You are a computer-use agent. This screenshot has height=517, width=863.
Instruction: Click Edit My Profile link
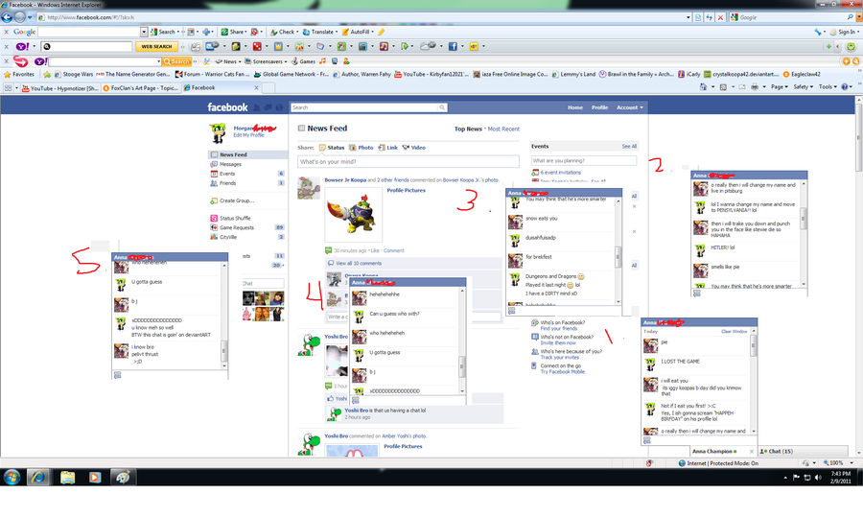pos(248,135)
